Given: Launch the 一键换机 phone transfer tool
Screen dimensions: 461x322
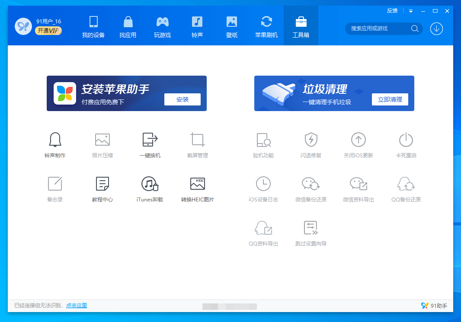Looking at the screenshot, I should [x=150, y=140].
